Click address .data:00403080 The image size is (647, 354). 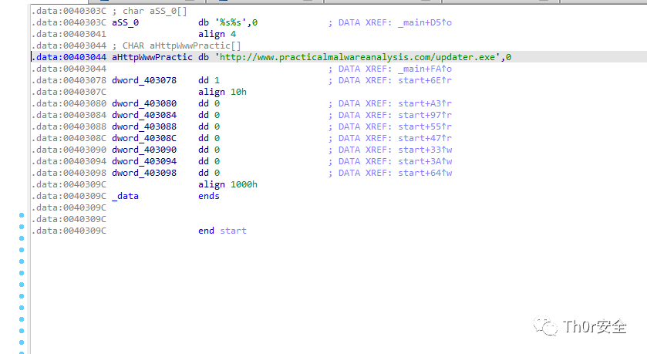69,103
